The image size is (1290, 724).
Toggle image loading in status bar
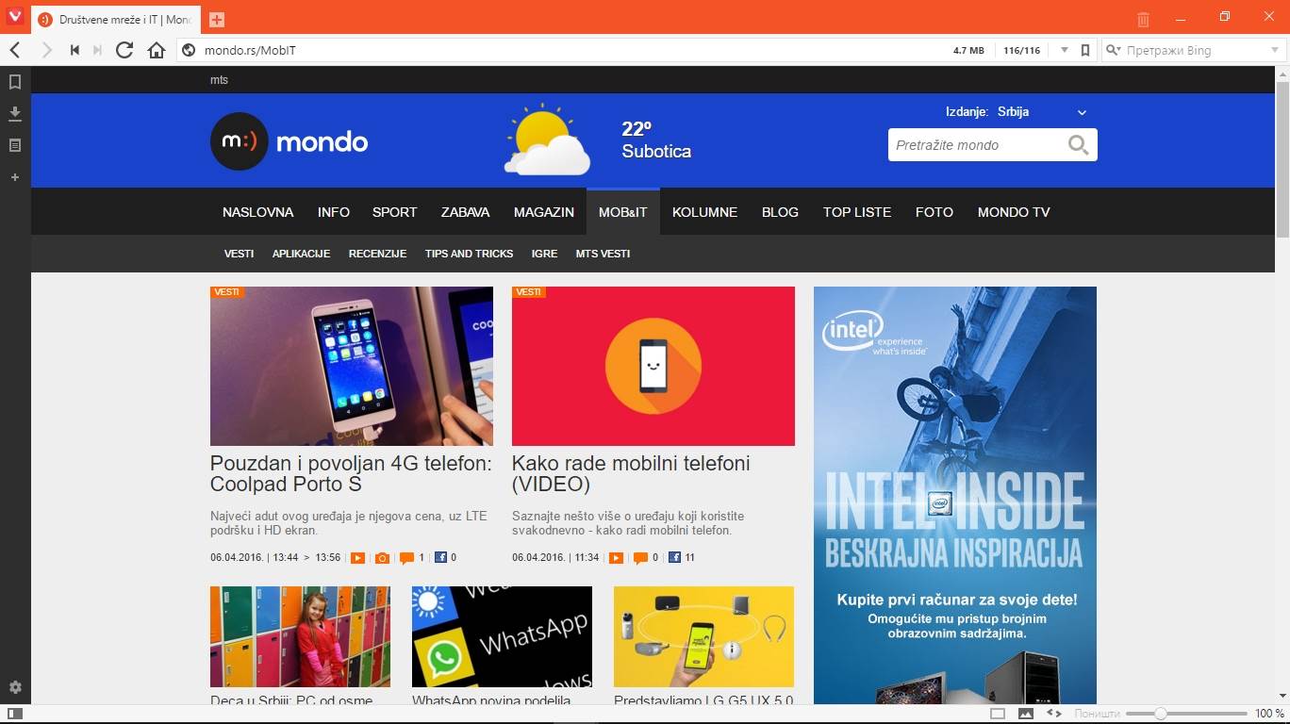(1026, 714)
